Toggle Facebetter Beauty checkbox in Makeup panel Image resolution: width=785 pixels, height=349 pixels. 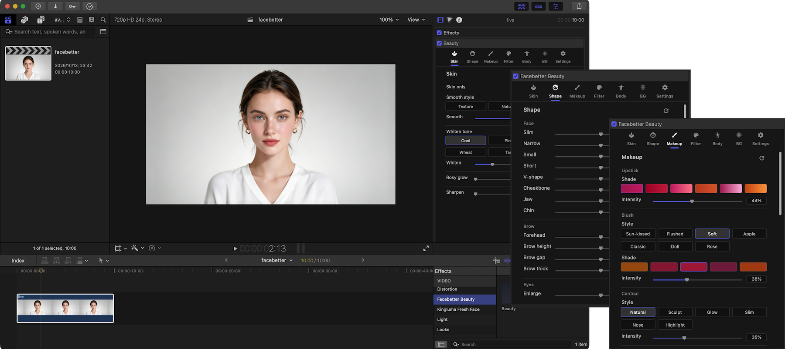614,124
